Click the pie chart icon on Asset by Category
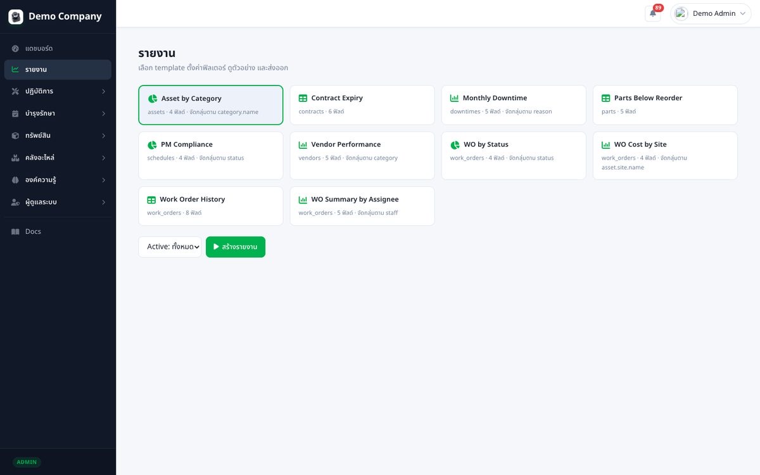The height and width of the screenshot is (475, 760). (153, 99)
